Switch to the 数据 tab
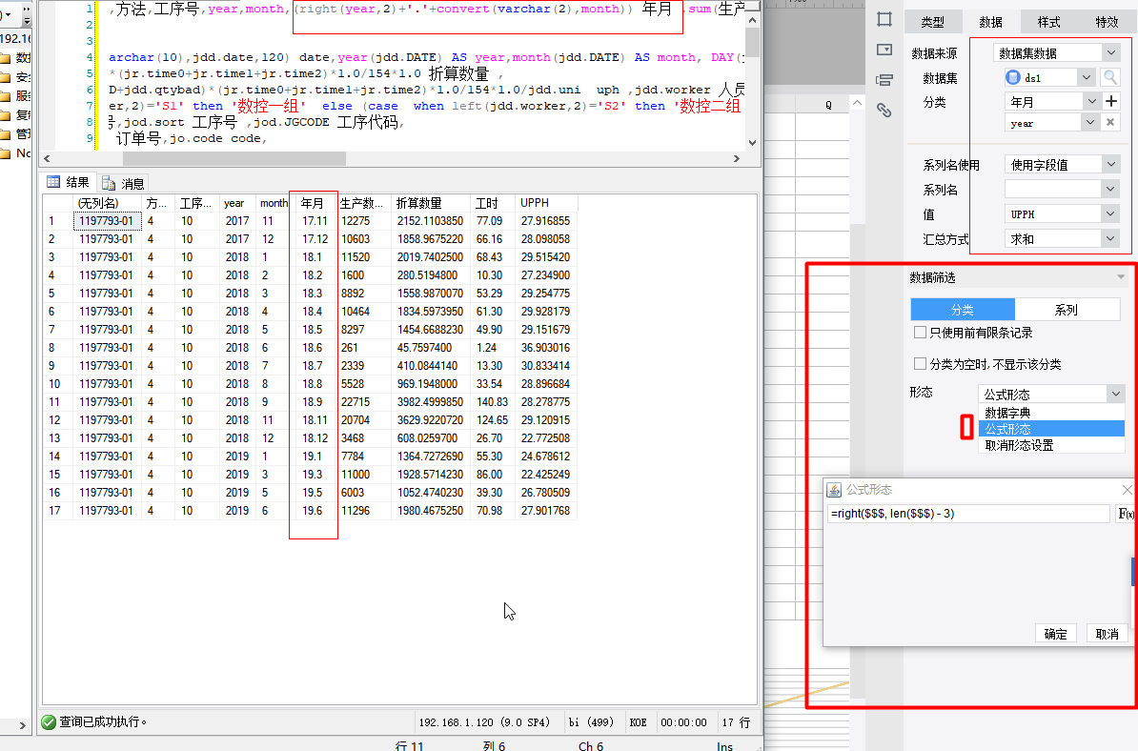Viewport: 1138px width, 751px height. 990,23
